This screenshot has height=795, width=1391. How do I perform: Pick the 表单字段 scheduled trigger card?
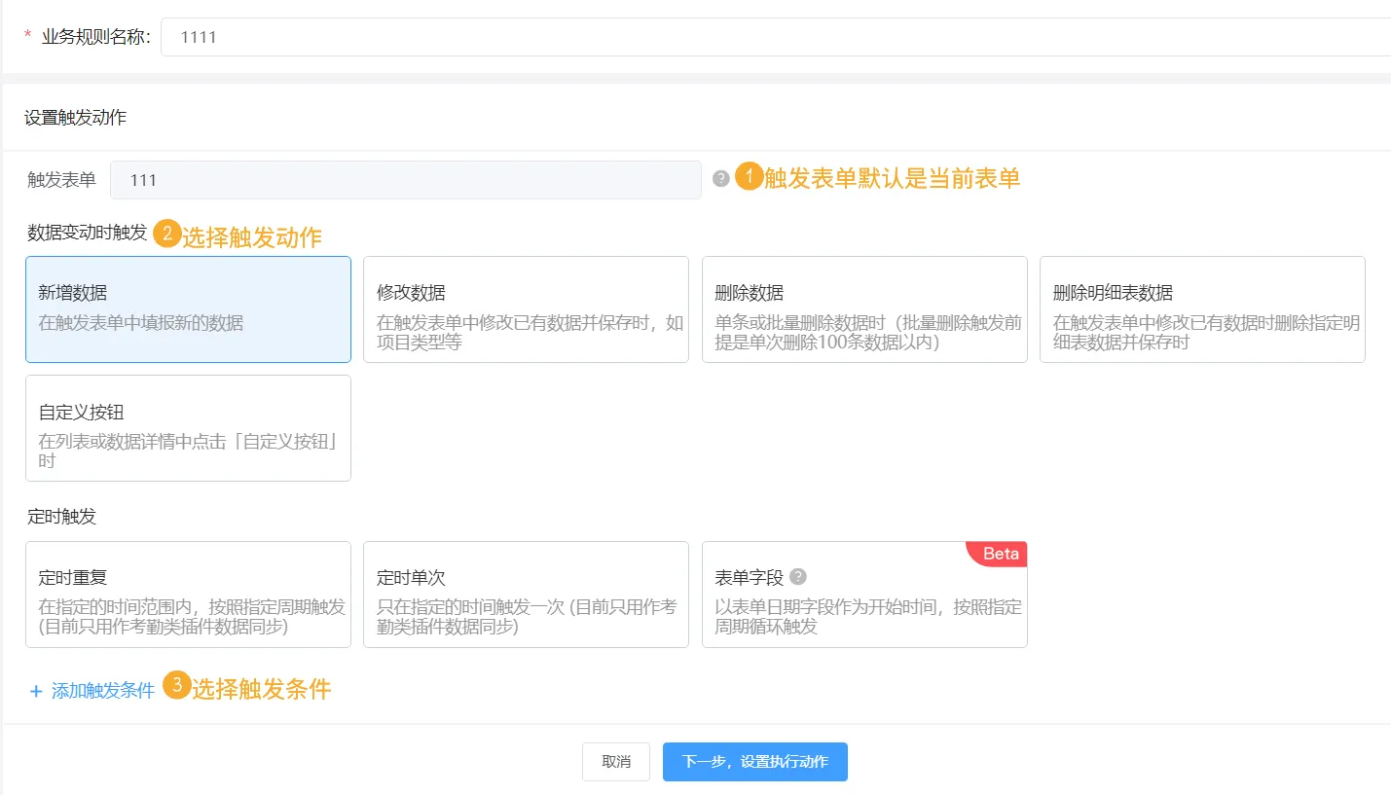click(x=864, y=595)
